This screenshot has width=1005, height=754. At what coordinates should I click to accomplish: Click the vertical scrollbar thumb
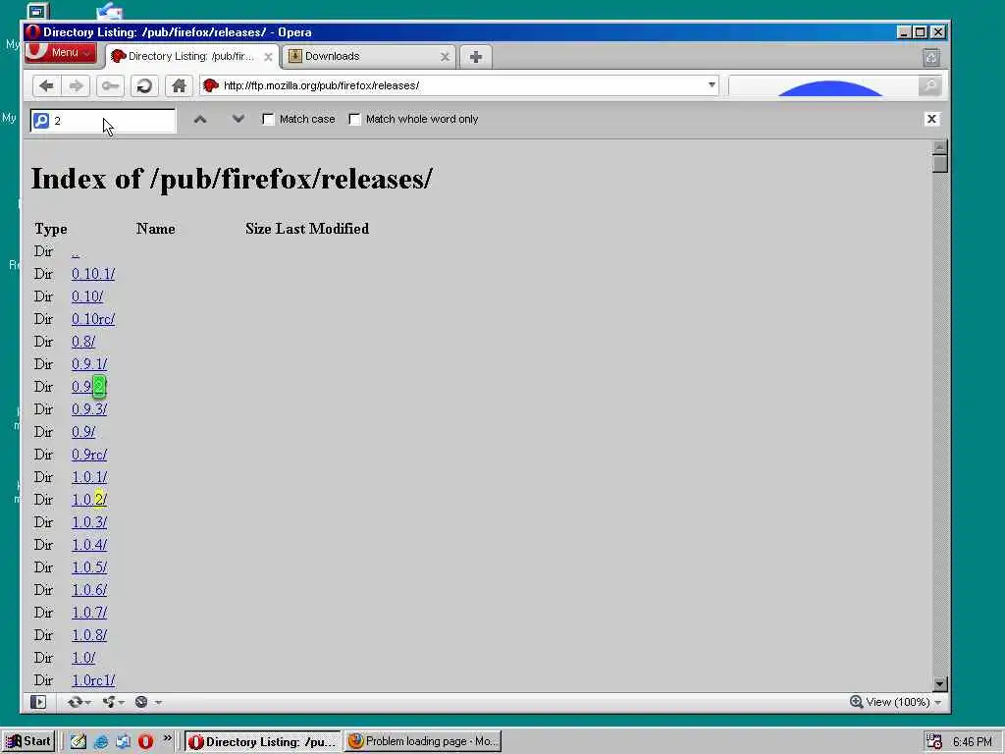[x=939, y=164]
